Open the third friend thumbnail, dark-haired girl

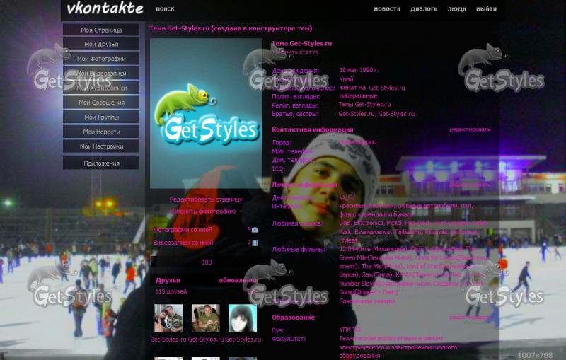[x=243, y=318]
